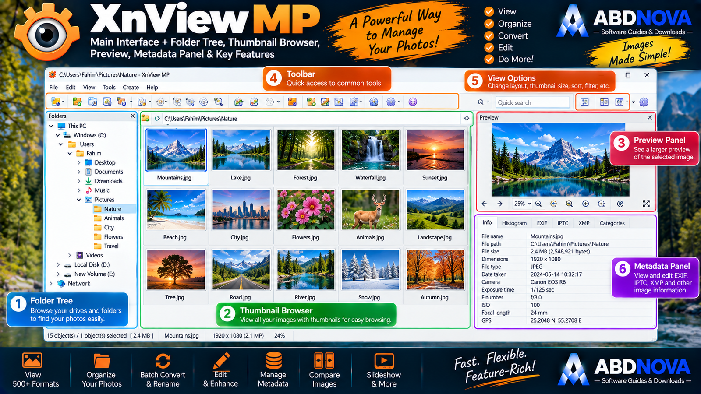Open the Create menu
701x394 pixels.
(x=131, y=88)
